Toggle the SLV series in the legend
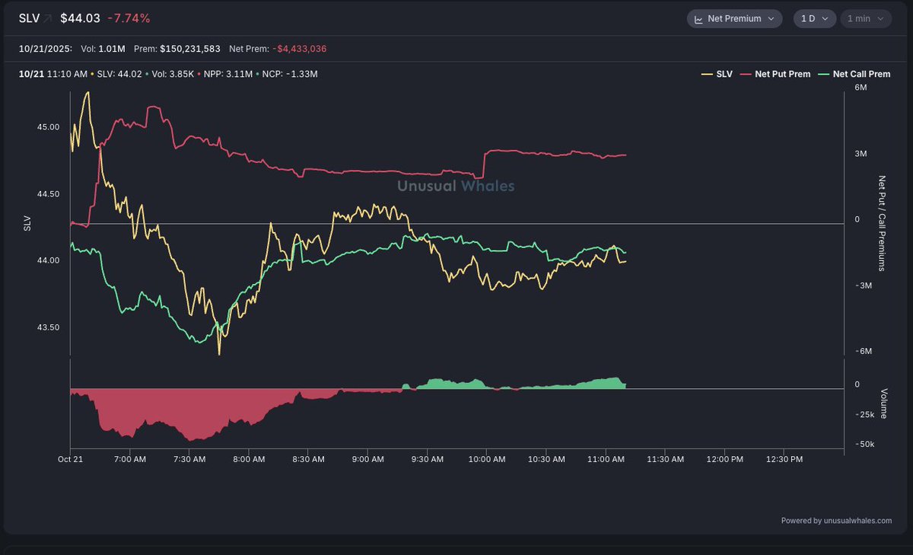Screen dimensions: 913x555 coord(716,74)
